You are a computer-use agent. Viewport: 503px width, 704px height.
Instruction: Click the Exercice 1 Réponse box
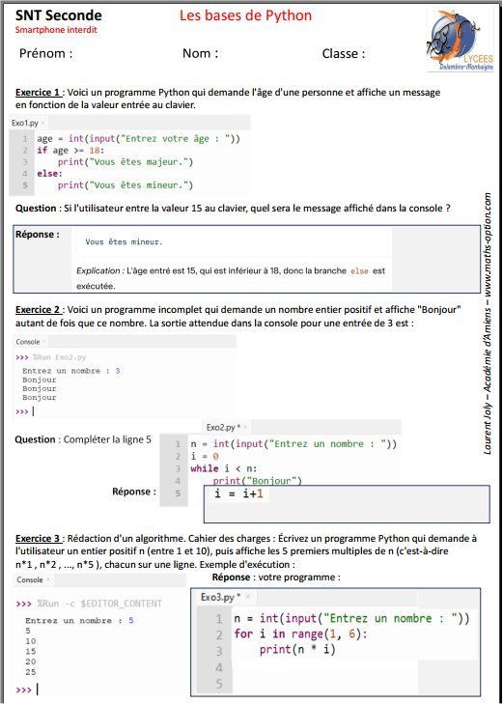point(246,259)
